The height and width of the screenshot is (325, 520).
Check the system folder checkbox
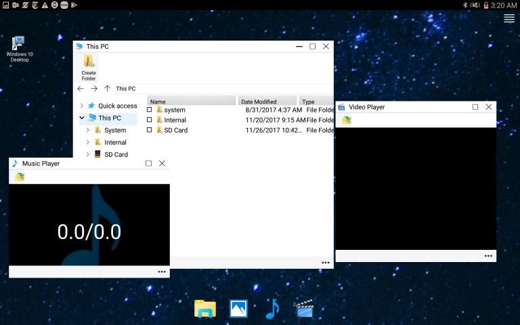(150, 110)
